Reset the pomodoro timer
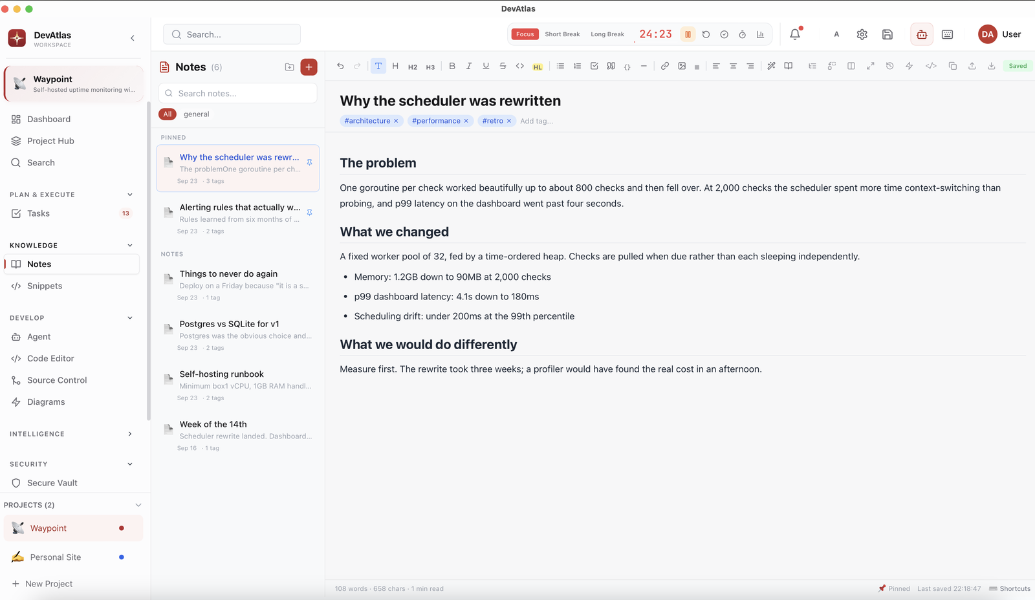This screenshot has height=600, width=1035. [x=706, y=34]
